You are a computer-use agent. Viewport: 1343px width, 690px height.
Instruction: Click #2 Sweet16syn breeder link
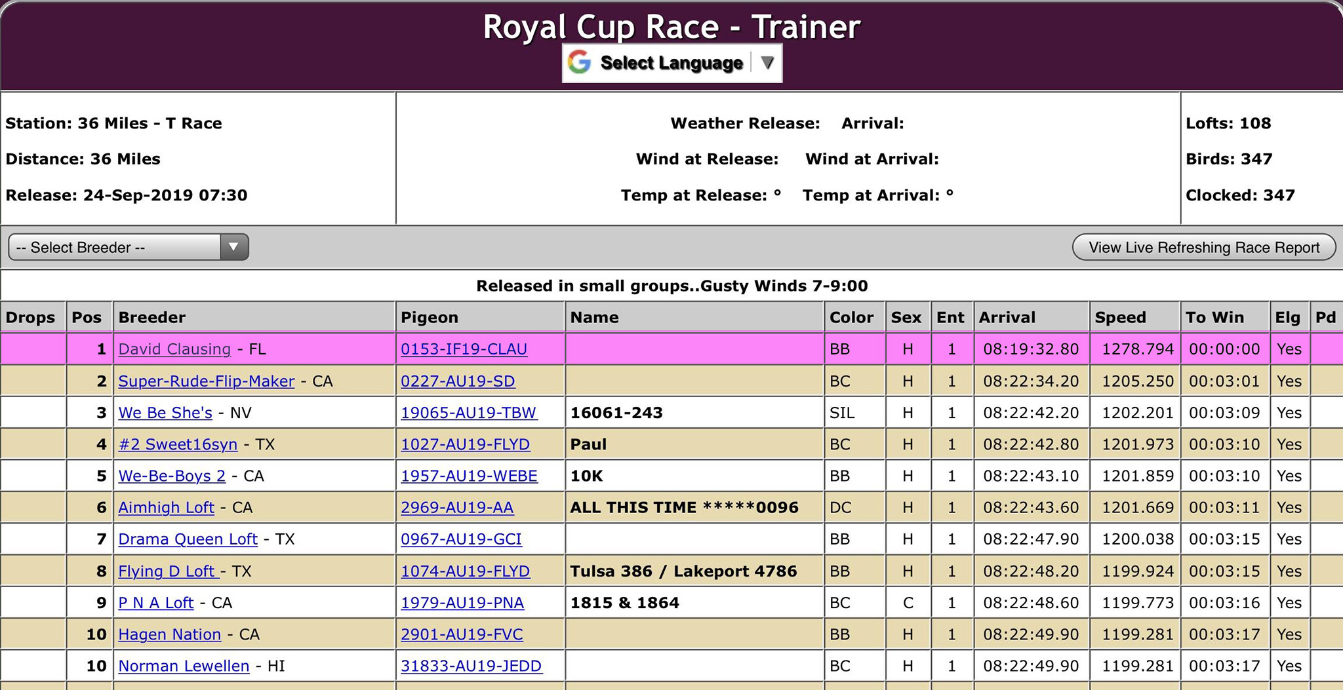[178, 444]
